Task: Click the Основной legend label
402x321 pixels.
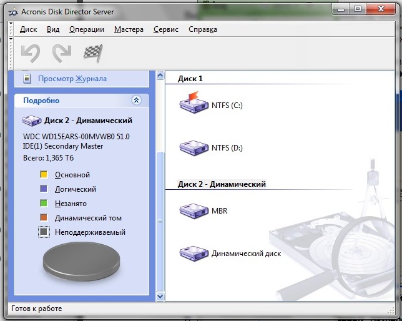Action: pos(72,175)
